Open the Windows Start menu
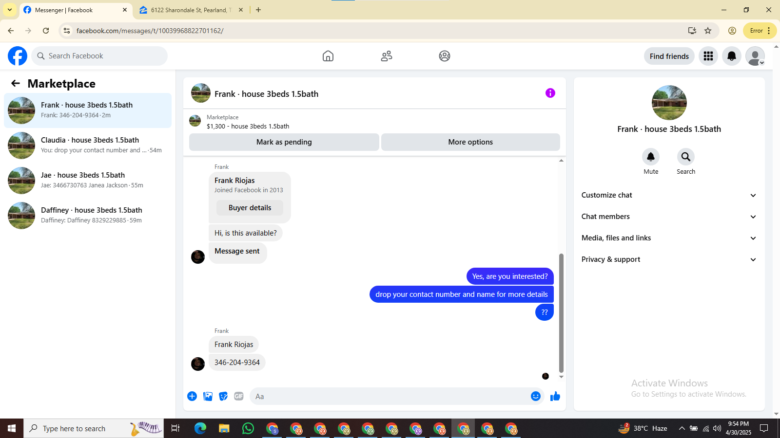 pos(12,428)
